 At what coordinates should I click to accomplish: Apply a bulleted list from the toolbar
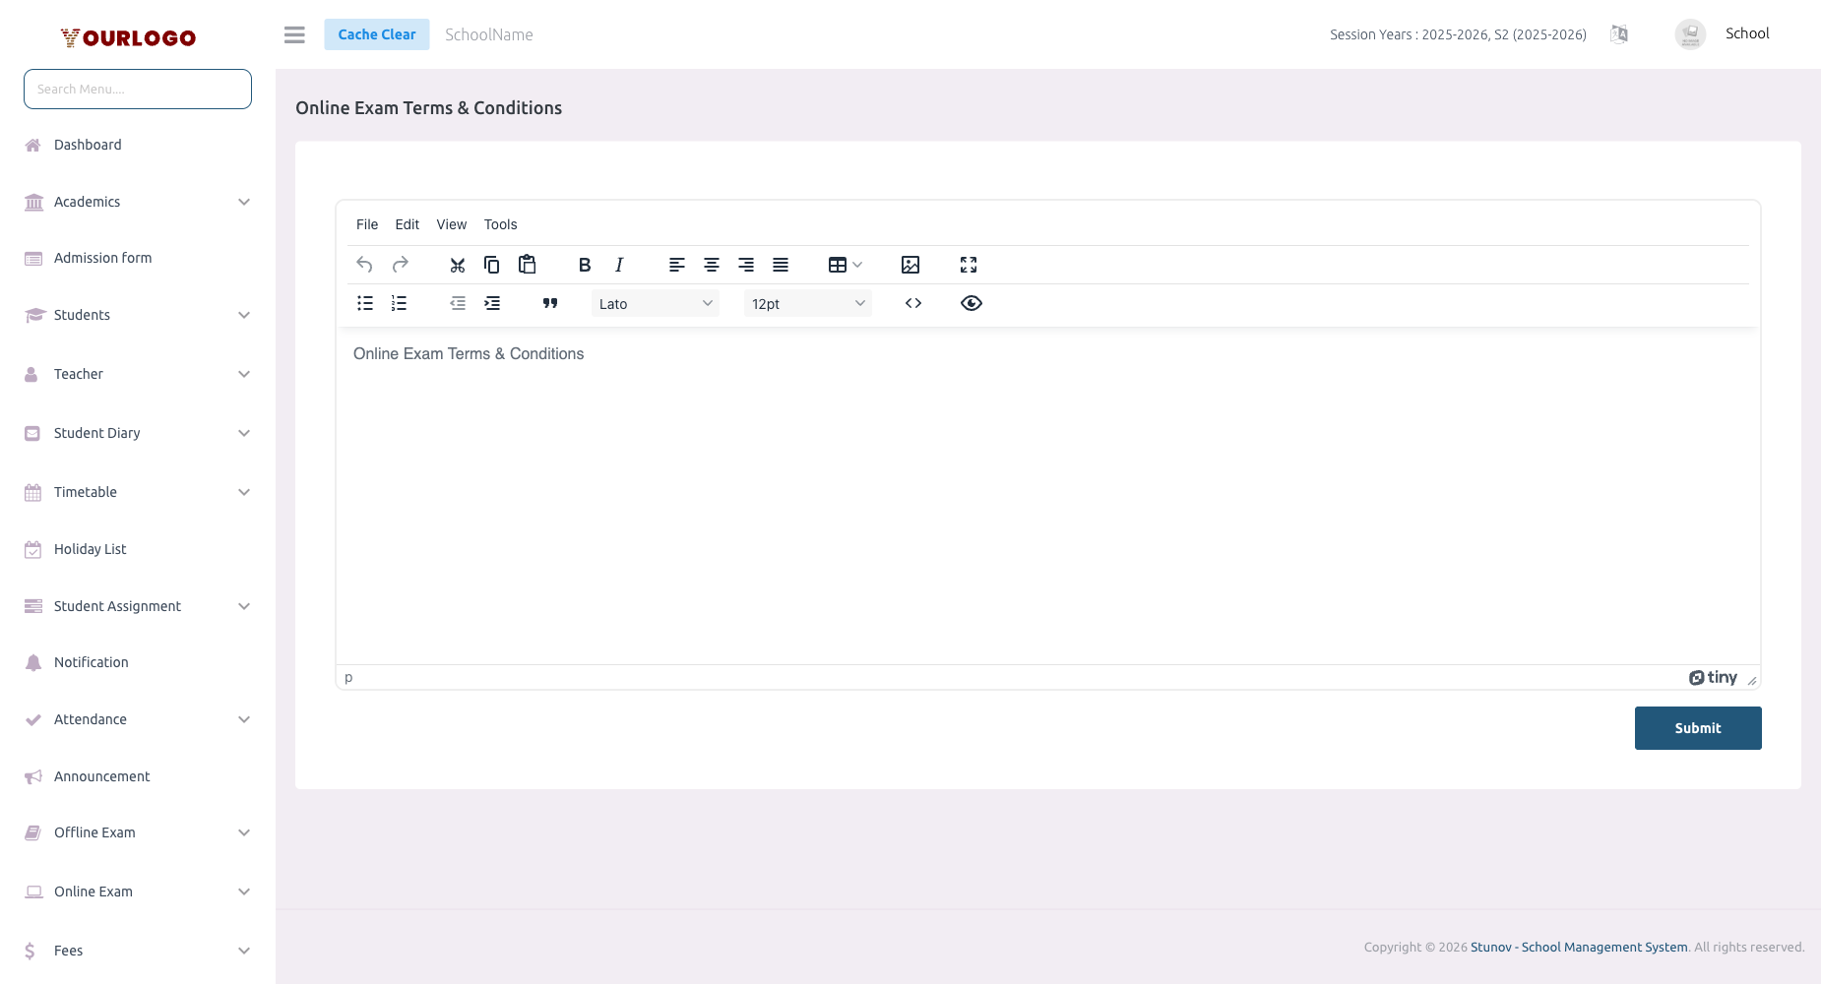click(364, 303)
